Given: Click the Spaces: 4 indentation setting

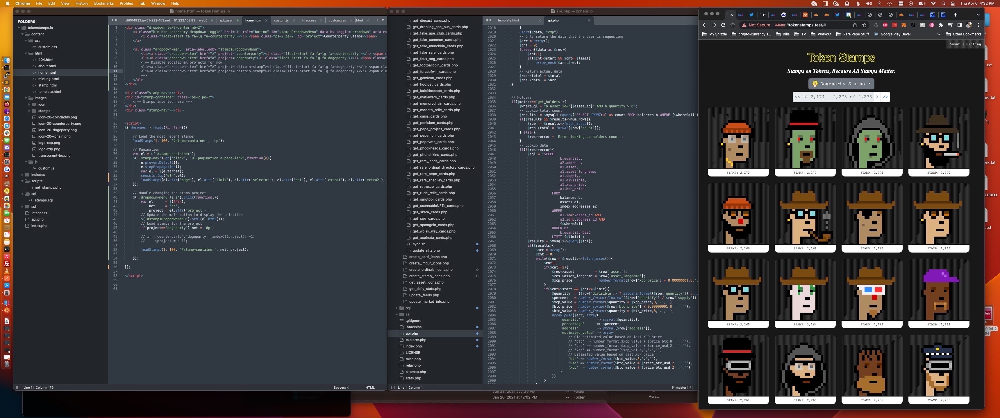Looking at the screenshot, I should tap(341, 387).
